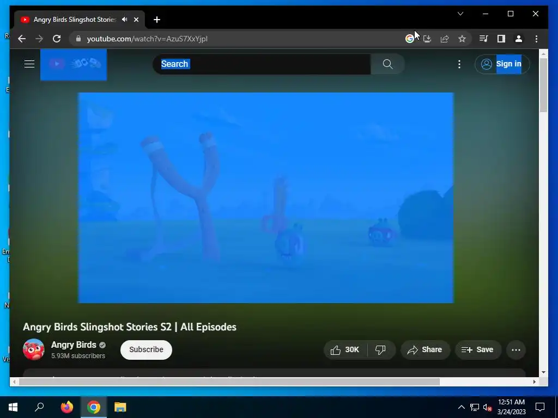Click the video player showing Angry Birds
This screenshot has width=558, height=418.
(x=266, y=198)
